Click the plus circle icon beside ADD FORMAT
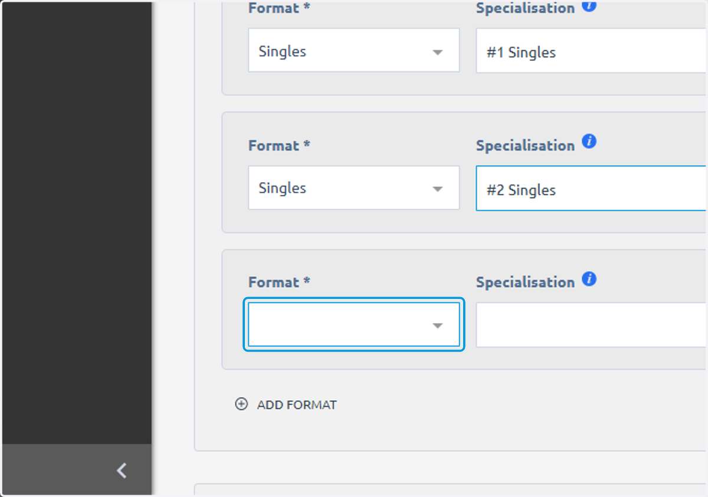Screen dimensions: 708x497 (x=241, y=404)
